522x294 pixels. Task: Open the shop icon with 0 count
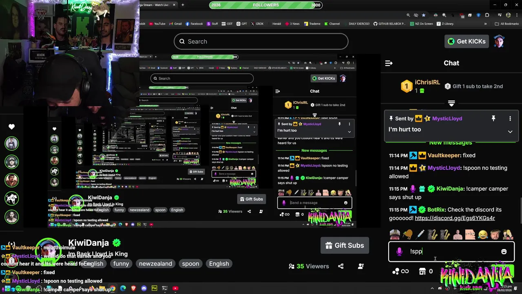[x=426, y=271]
